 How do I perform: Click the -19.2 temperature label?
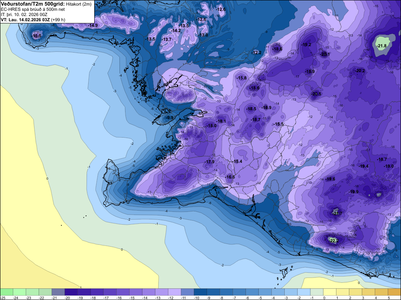point(306,45)
